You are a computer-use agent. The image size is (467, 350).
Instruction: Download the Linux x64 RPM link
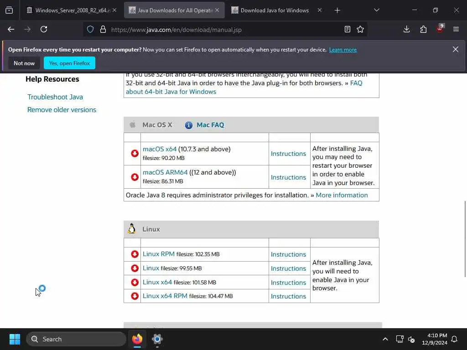165,296
